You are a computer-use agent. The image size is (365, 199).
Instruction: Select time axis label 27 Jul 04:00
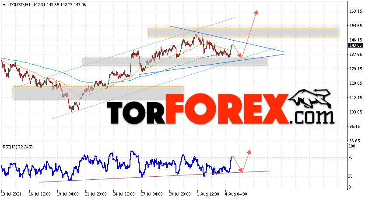tap(152, 194)
